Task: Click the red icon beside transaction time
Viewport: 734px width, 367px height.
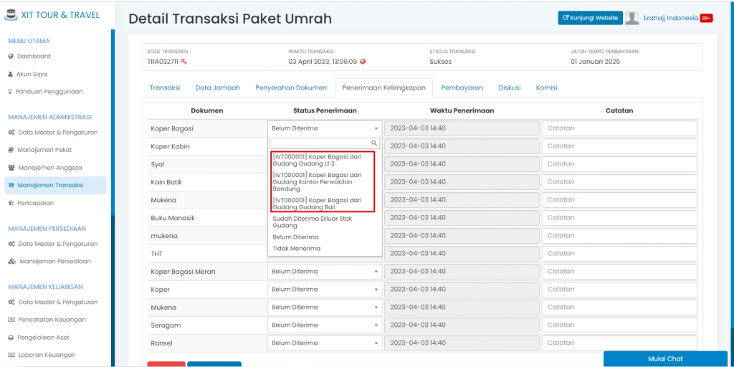Action: [x=363, y=62]
